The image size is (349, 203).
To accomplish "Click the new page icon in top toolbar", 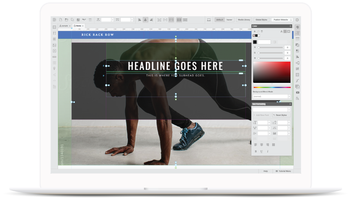I will [60, 20].
